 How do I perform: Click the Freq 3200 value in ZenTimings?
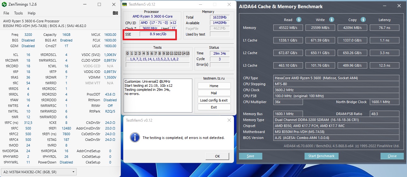(28, 35)
